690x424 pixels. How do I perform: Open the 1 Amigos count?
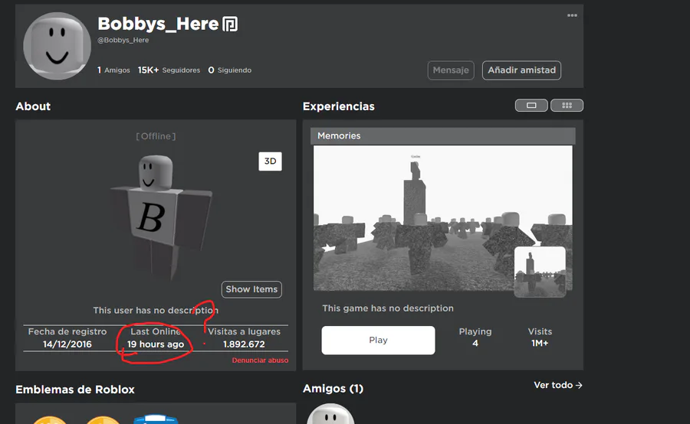113,70
